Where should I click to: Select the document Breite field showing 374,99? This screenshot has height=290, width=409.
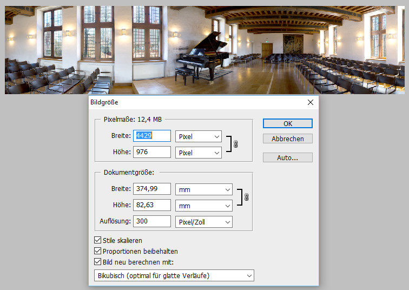[152, 189]
